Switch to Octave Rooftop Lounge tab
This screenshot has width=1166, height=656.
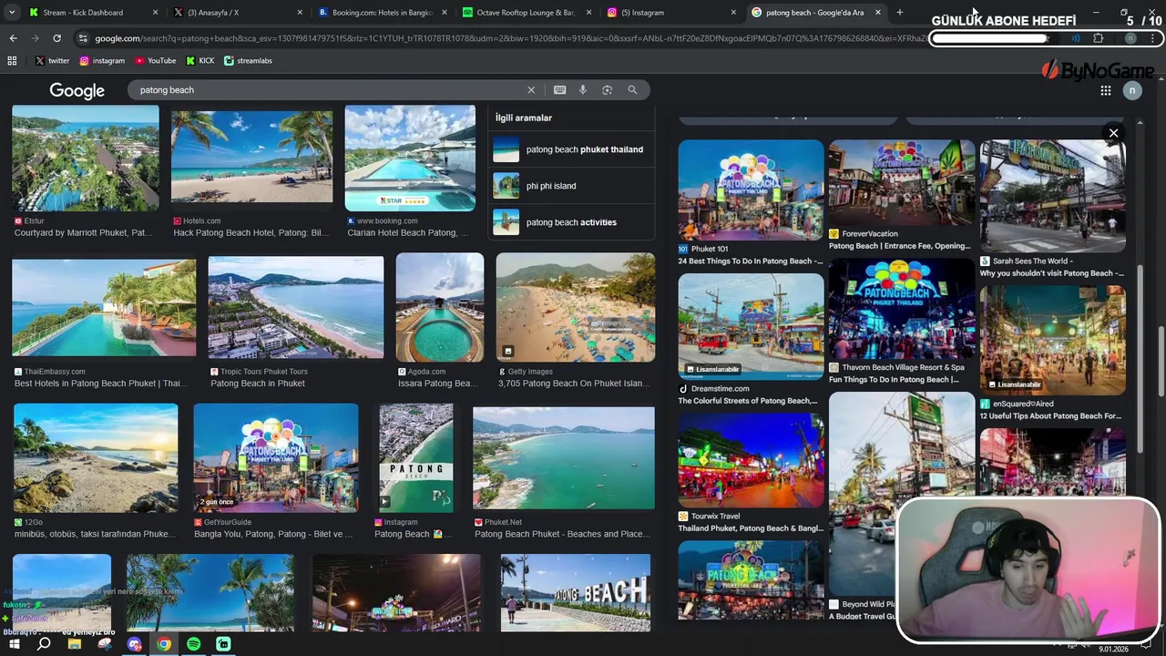(x=527, y=13)
